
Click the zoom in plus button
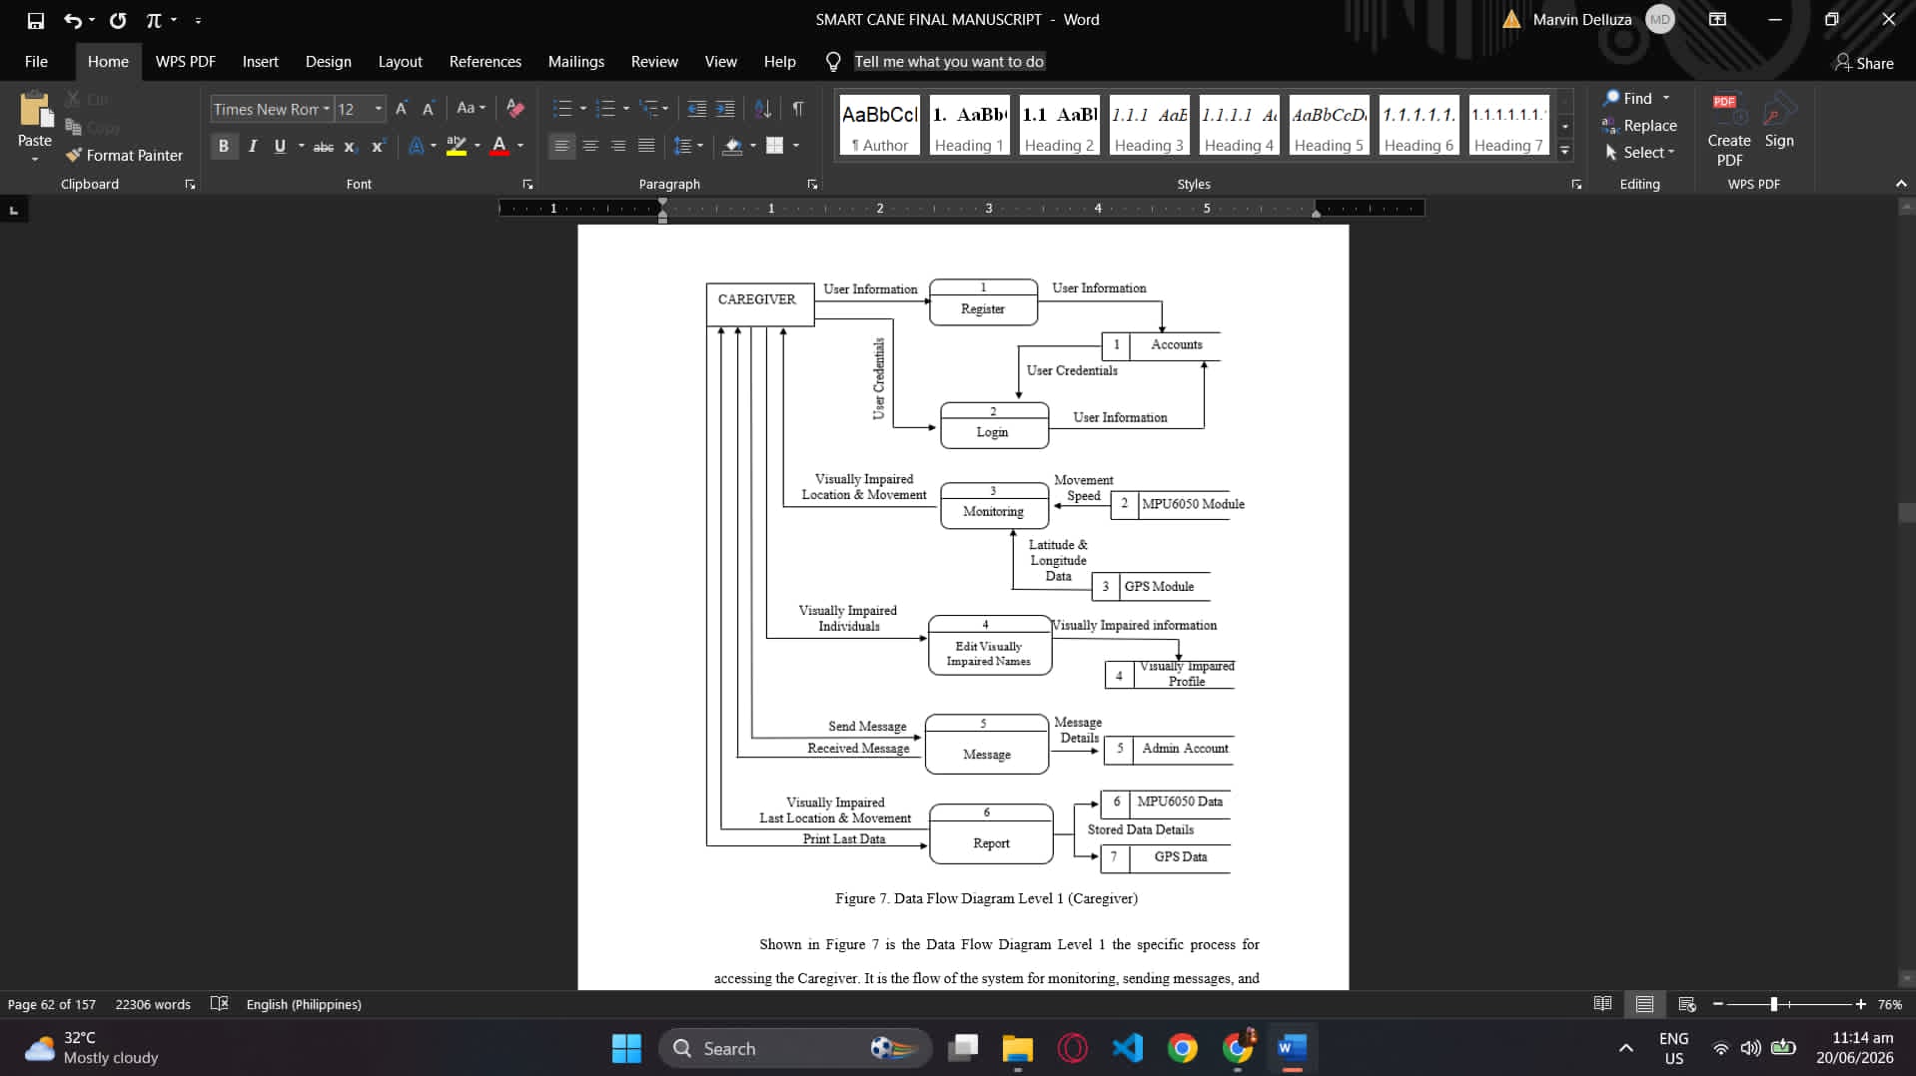1861,1004
